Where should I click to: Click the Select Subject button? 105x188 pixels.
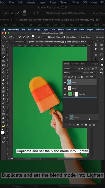(x=86, y=37)
